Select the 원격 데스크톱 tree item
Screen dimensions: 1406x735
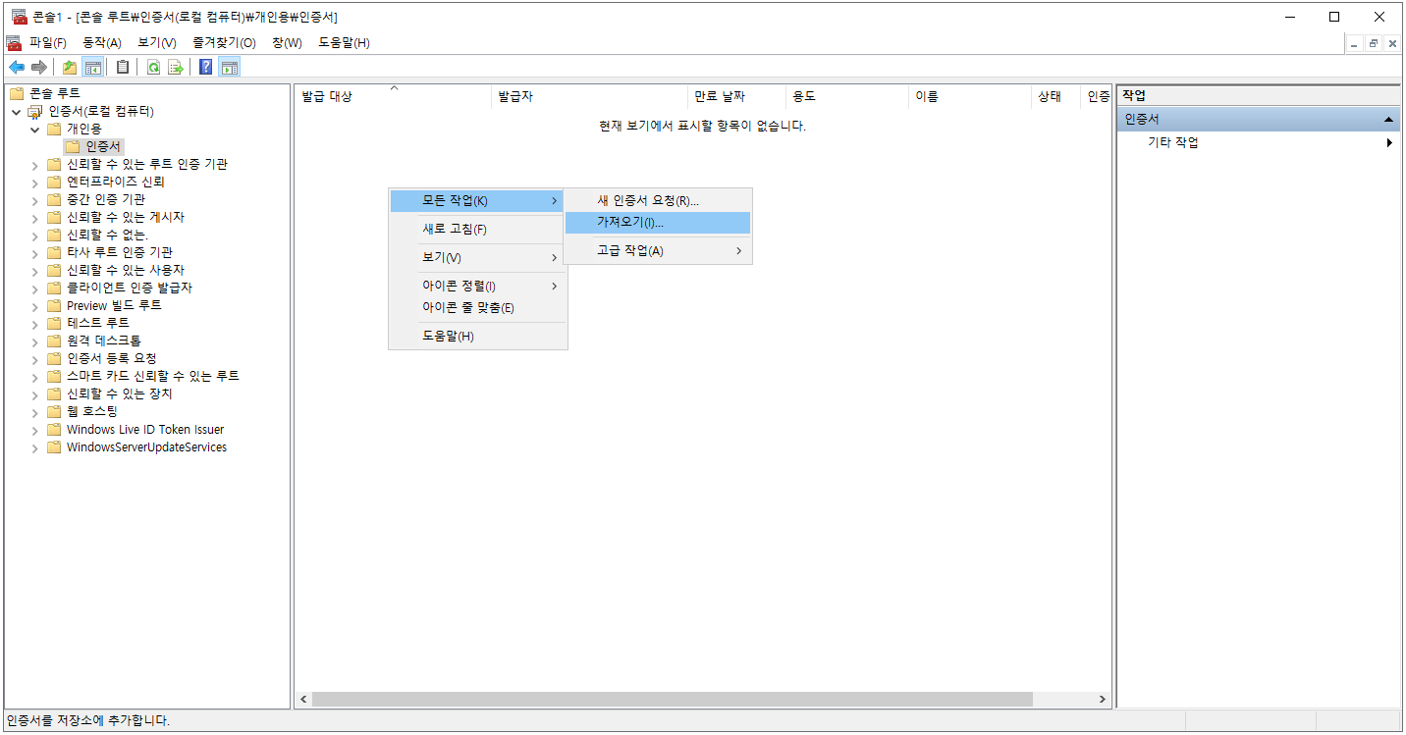104,341
